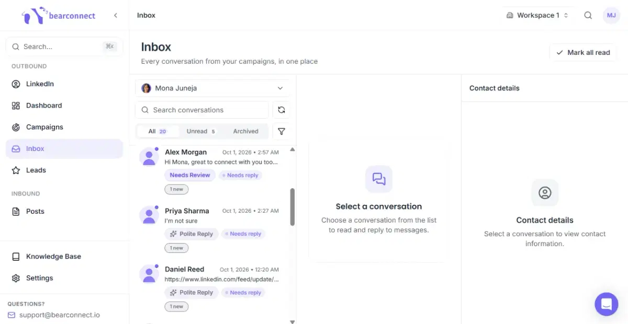Open the Posts page
The width and height of the screenshot is (628, 324).
click(x=64, y=212)
